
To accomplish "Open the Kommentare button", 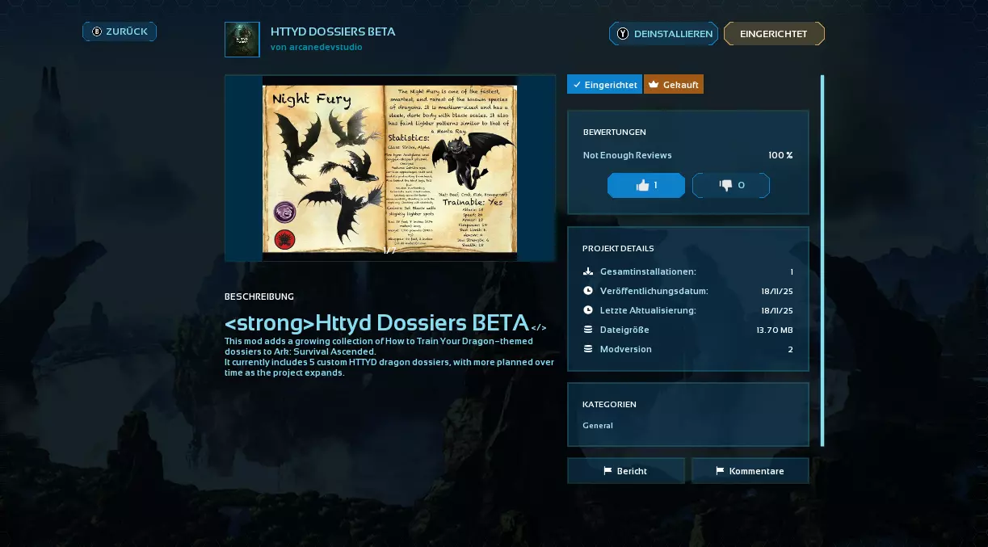I will 750,471.
